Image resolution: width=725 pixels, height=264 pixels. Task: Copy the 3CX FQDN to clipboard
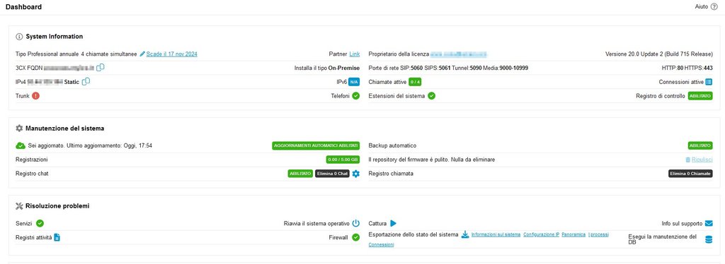click(101, 68)
